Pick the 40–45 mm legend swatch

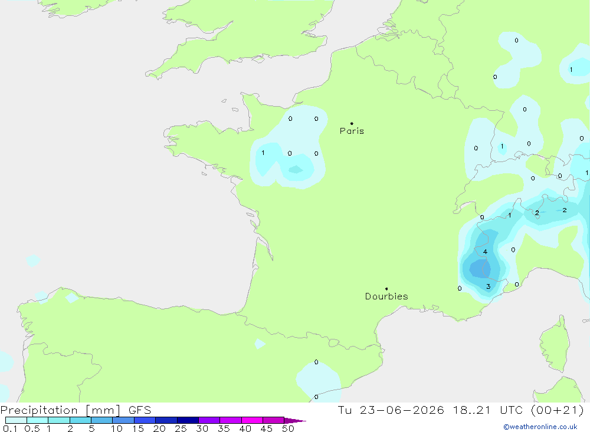pyautogui.click(x=252, y=420)
